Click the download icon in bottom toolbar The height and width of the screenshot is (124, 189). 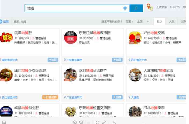tap(114, 122)
